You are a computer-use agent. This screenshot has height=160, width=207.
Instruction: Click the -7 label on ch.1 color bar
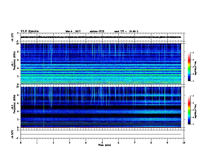tap(193, 81)
